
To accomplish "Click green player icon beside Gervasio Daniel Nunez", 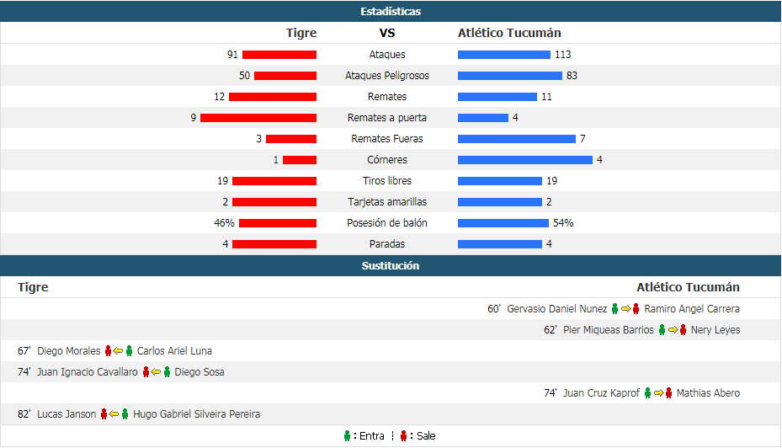I will [x=615, y=309].
